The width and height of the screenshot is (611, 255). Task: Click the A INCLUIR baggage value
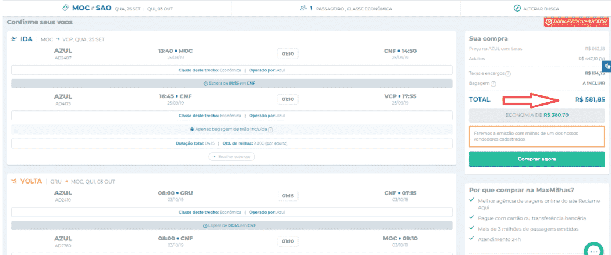594,84
